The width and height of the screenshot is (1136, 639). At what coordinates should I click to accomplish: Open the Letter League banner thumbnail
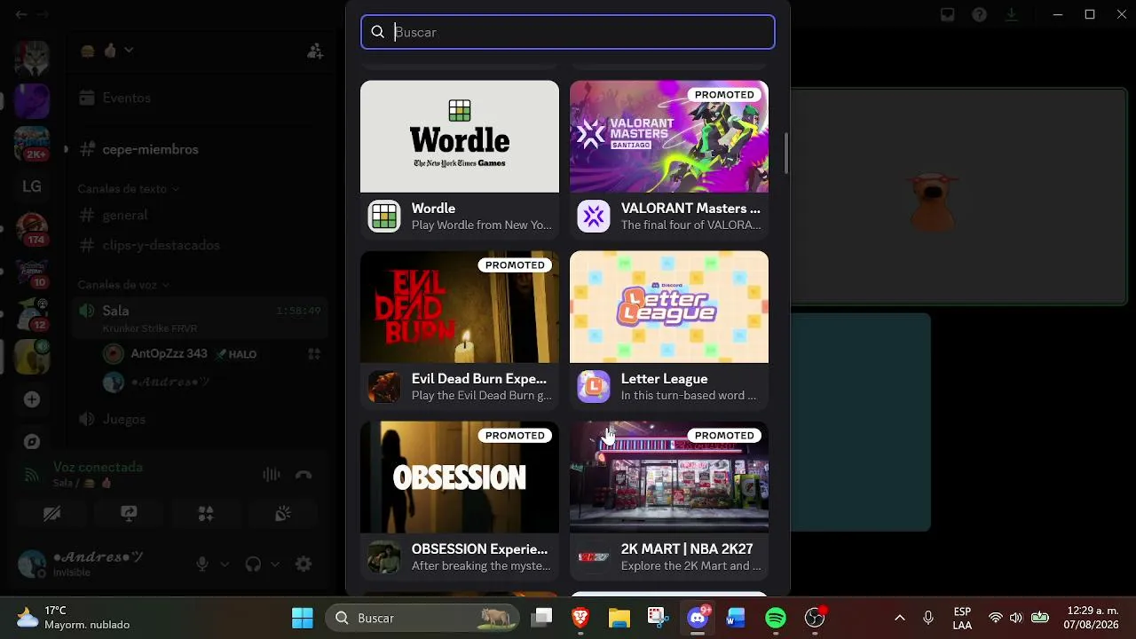click(x=669, y=307)
